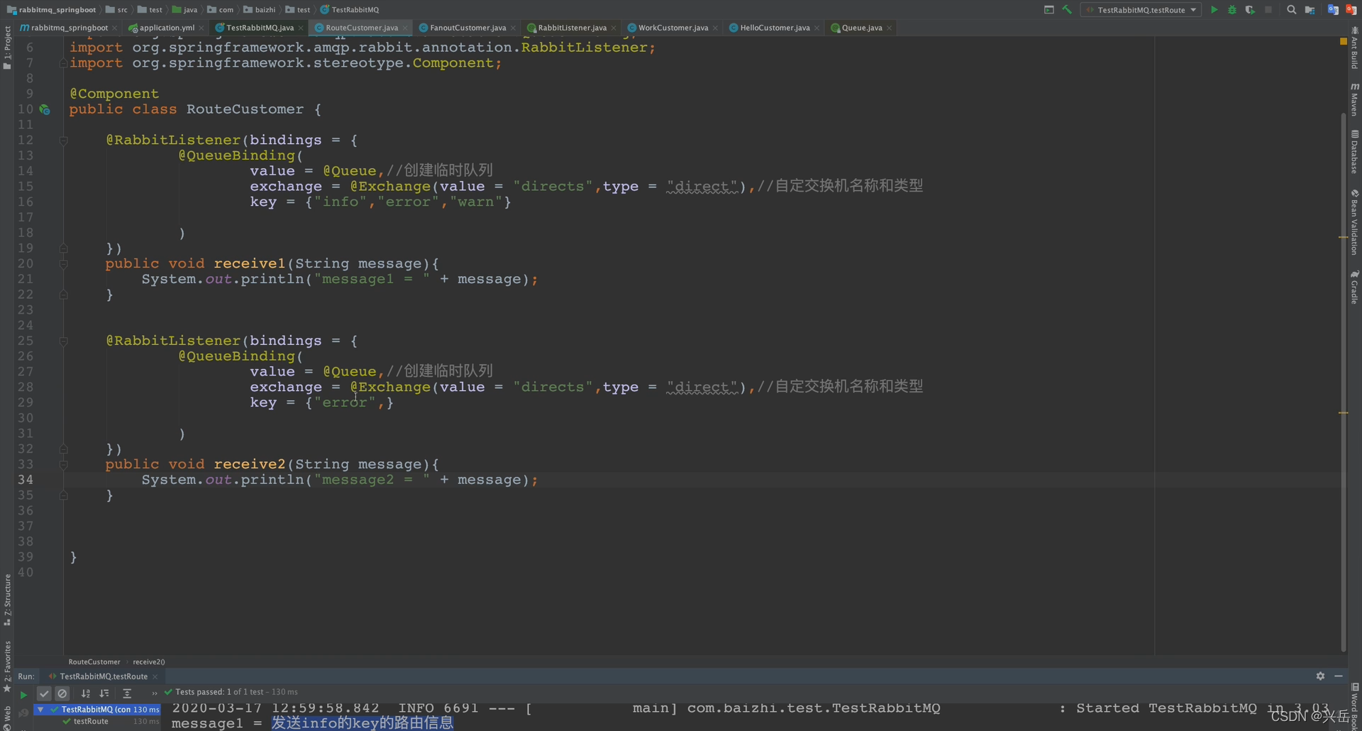Open the Maven tool window
The height and width of the screenshot is (731, 1362).
(1354, 99)
